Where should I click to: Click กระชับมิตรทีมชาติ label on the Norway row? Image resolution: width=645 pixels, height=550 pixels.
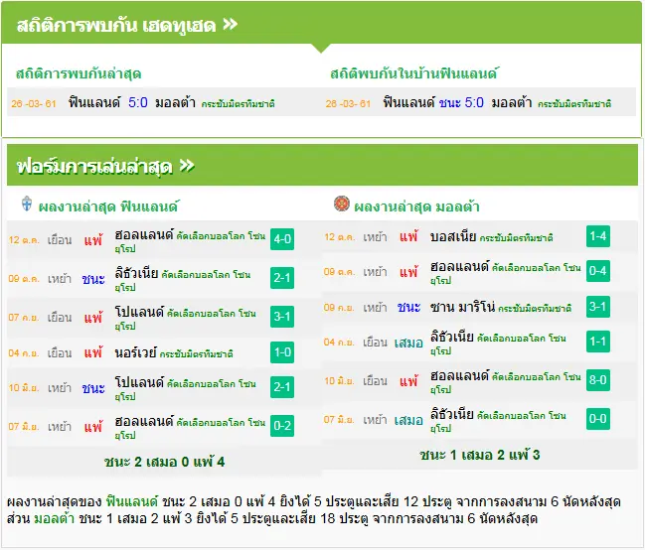point(196,353)
